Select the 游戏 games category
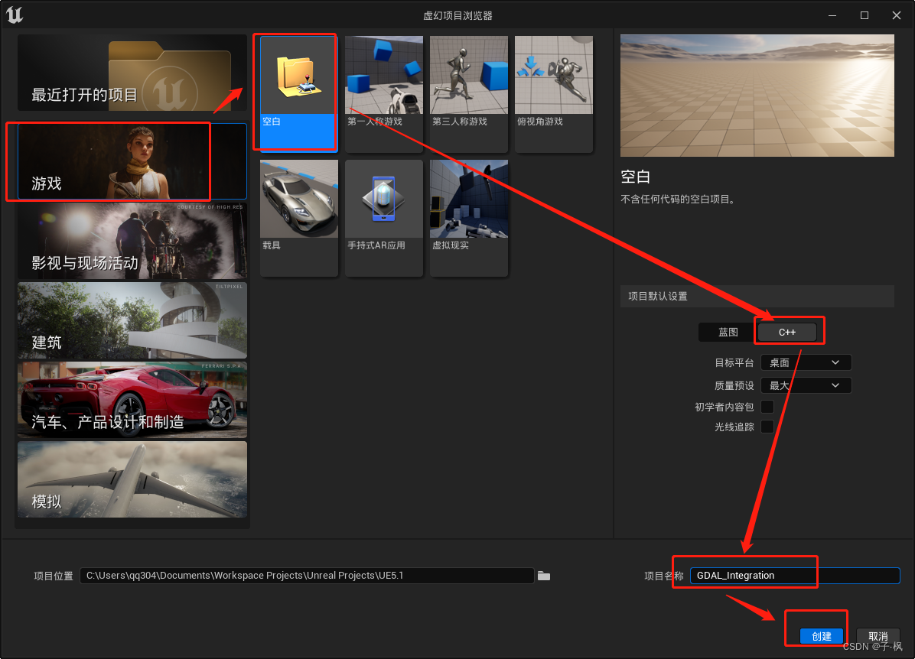The image size is (915, 659). click(132, 161)
